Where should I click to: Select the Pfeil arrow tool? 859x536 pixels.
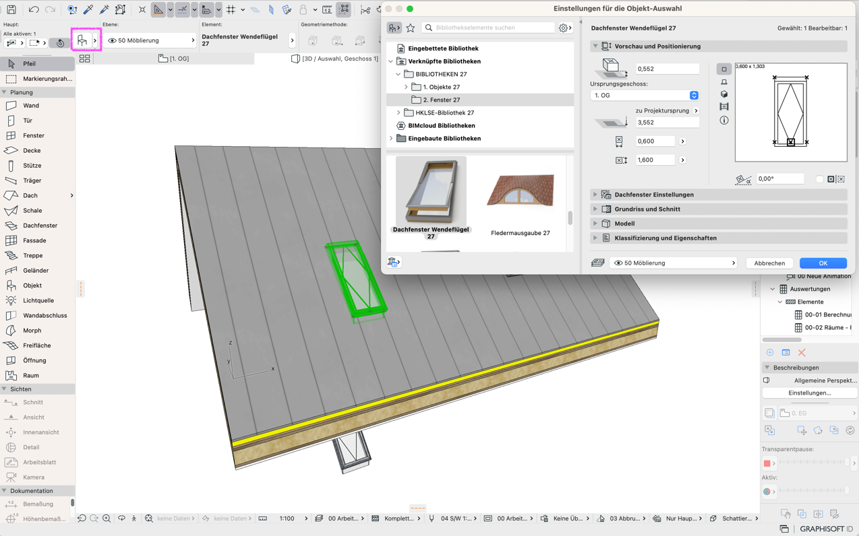pyautogui.click(x=37, y=63)
